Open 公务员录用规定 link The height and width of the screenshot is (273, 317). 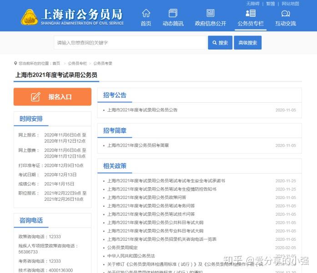pyautogui.click(x=122, y=248)
